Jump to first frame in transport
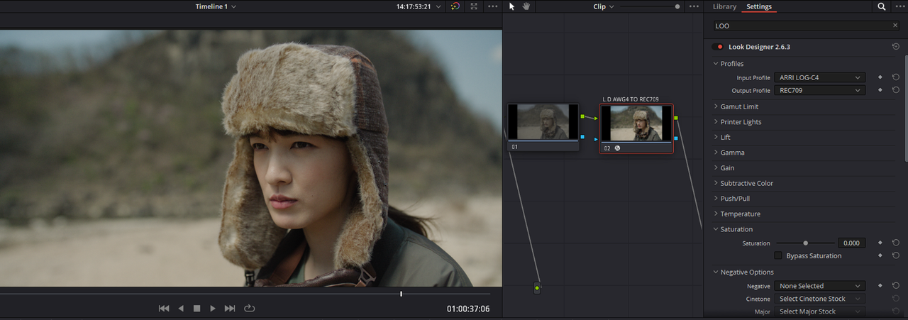This screenshot has height=320, width=908. (x=164, y=309)
